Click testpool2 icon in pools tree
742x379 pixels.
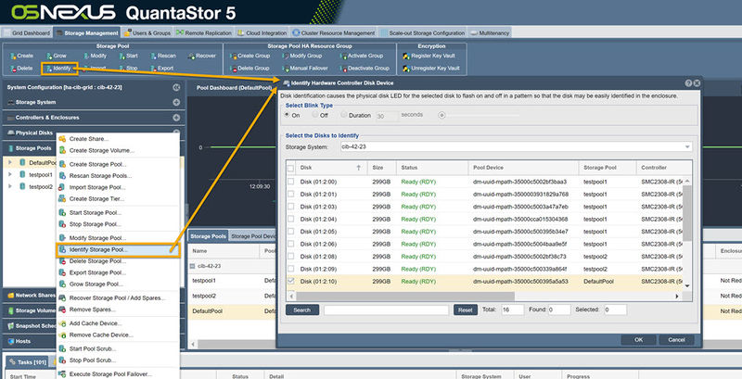coord(22,186)
